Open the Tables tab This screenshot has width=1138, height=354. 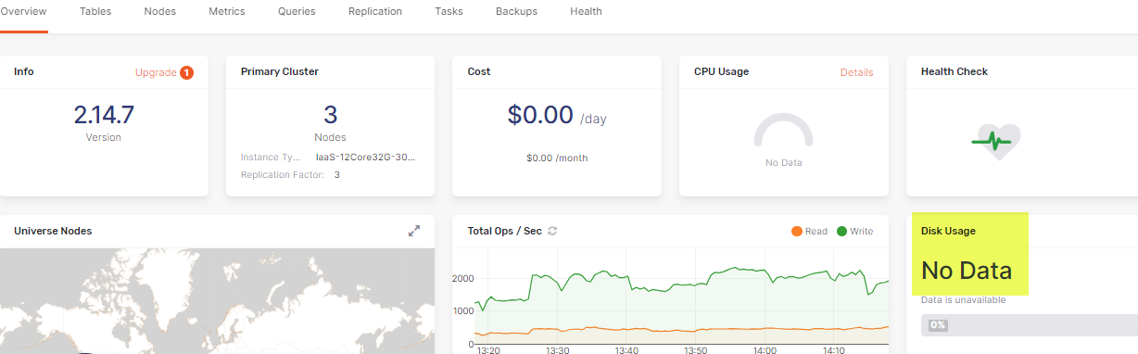tap(95, 12)
